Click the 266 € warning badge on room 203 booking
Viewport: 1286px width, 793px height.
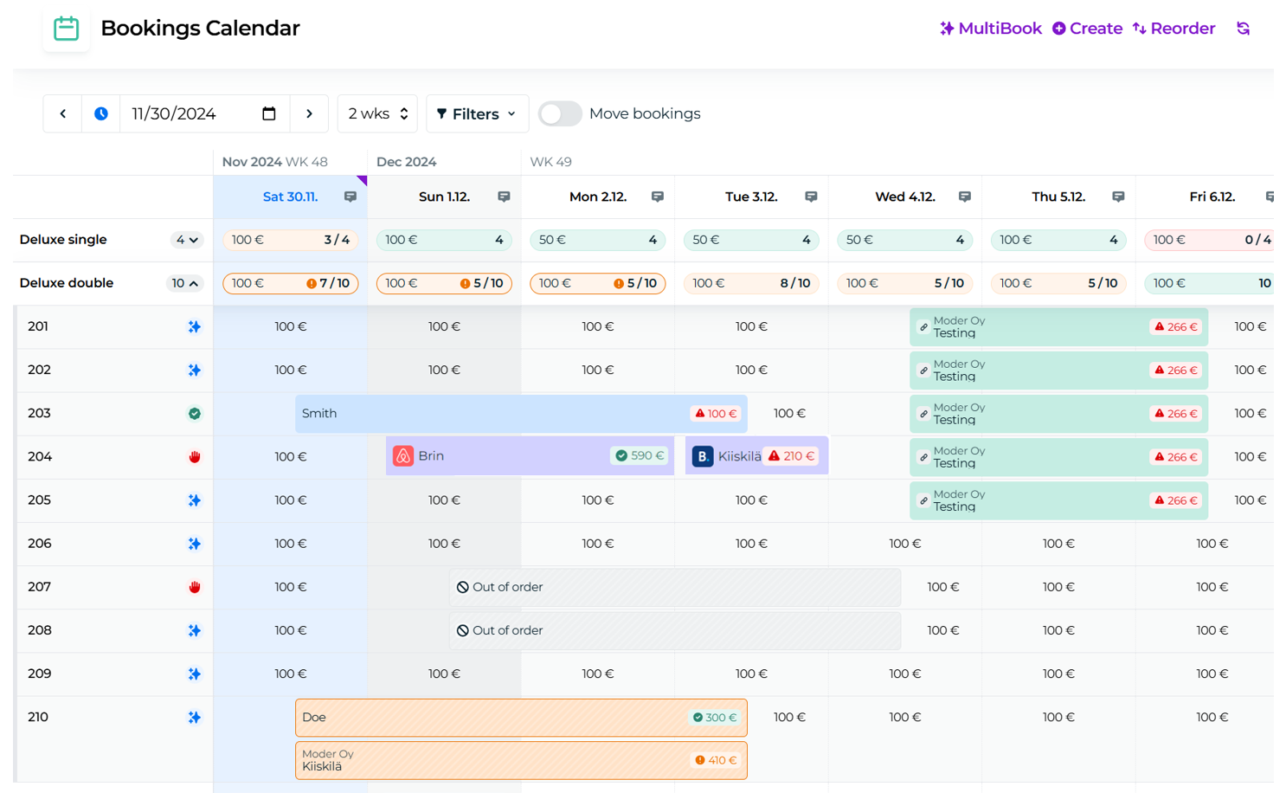tap(1176, 414)
